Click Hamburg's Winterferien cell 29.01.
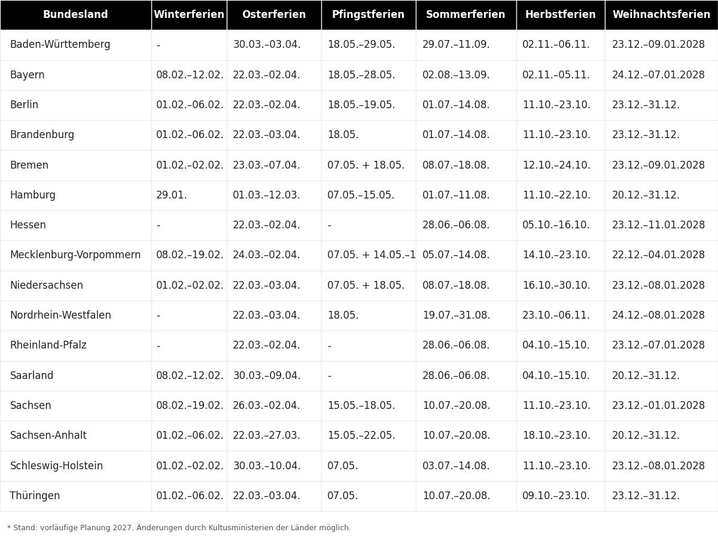Screen dimensions: 718x538 tap(172, 195)
